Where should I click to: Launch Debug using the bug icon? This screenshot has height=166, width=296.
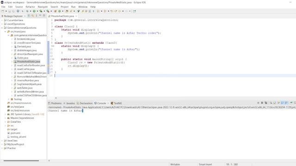click(x=27, y=11)
